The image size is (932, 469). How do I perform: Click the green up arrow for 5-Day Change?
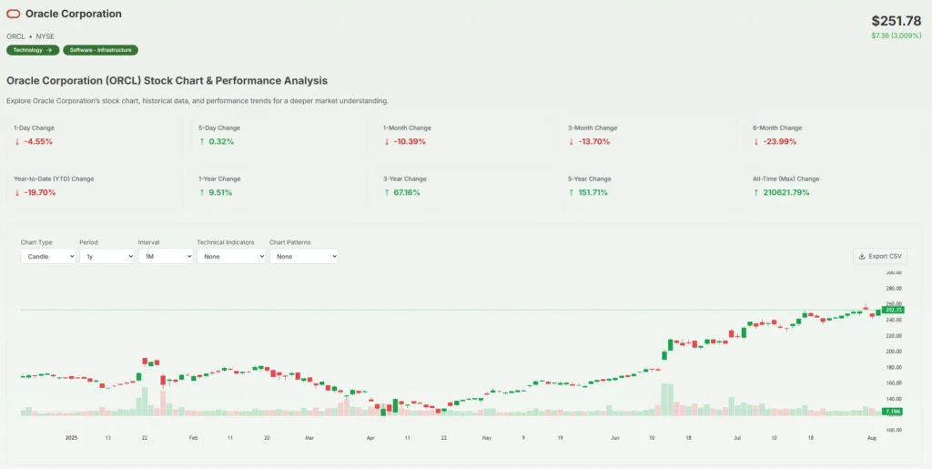point(202,142)
